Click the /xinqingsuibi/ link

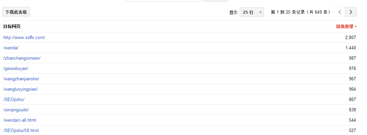pyautogui.click(x=18, y=110)
